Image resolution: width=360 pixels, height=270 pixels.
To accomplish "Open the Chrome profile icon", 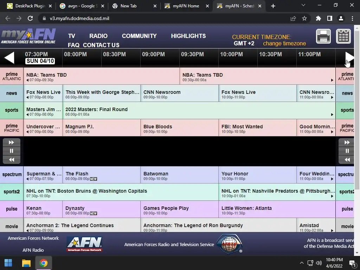I will tap(341, 18).
